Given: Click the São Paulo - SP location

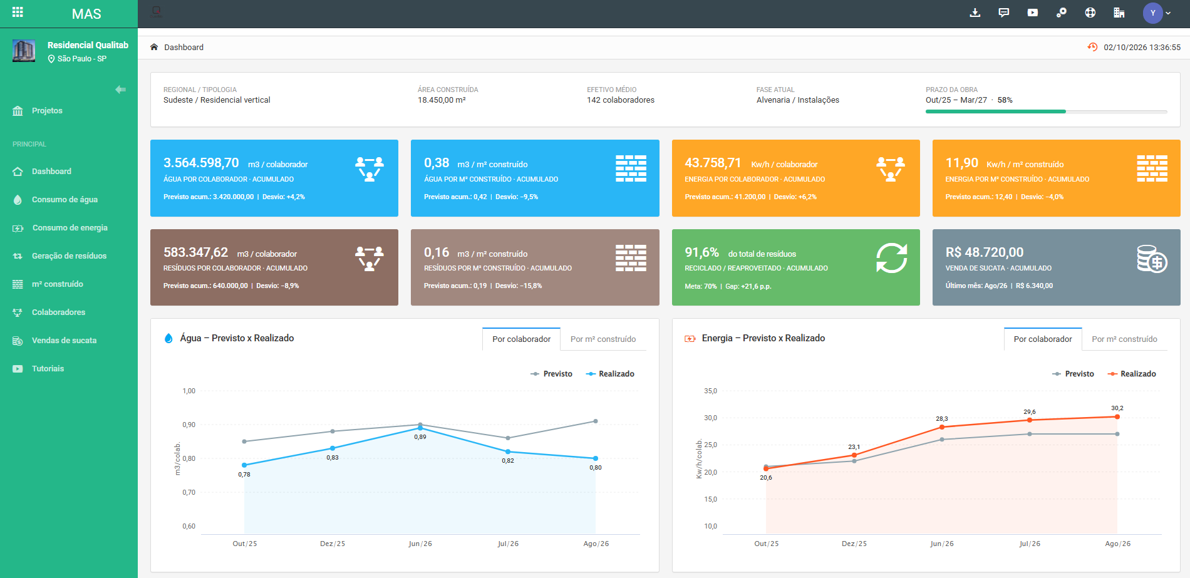Looking at the screenshot, I should pyautogui.click(x=77, y=59).
